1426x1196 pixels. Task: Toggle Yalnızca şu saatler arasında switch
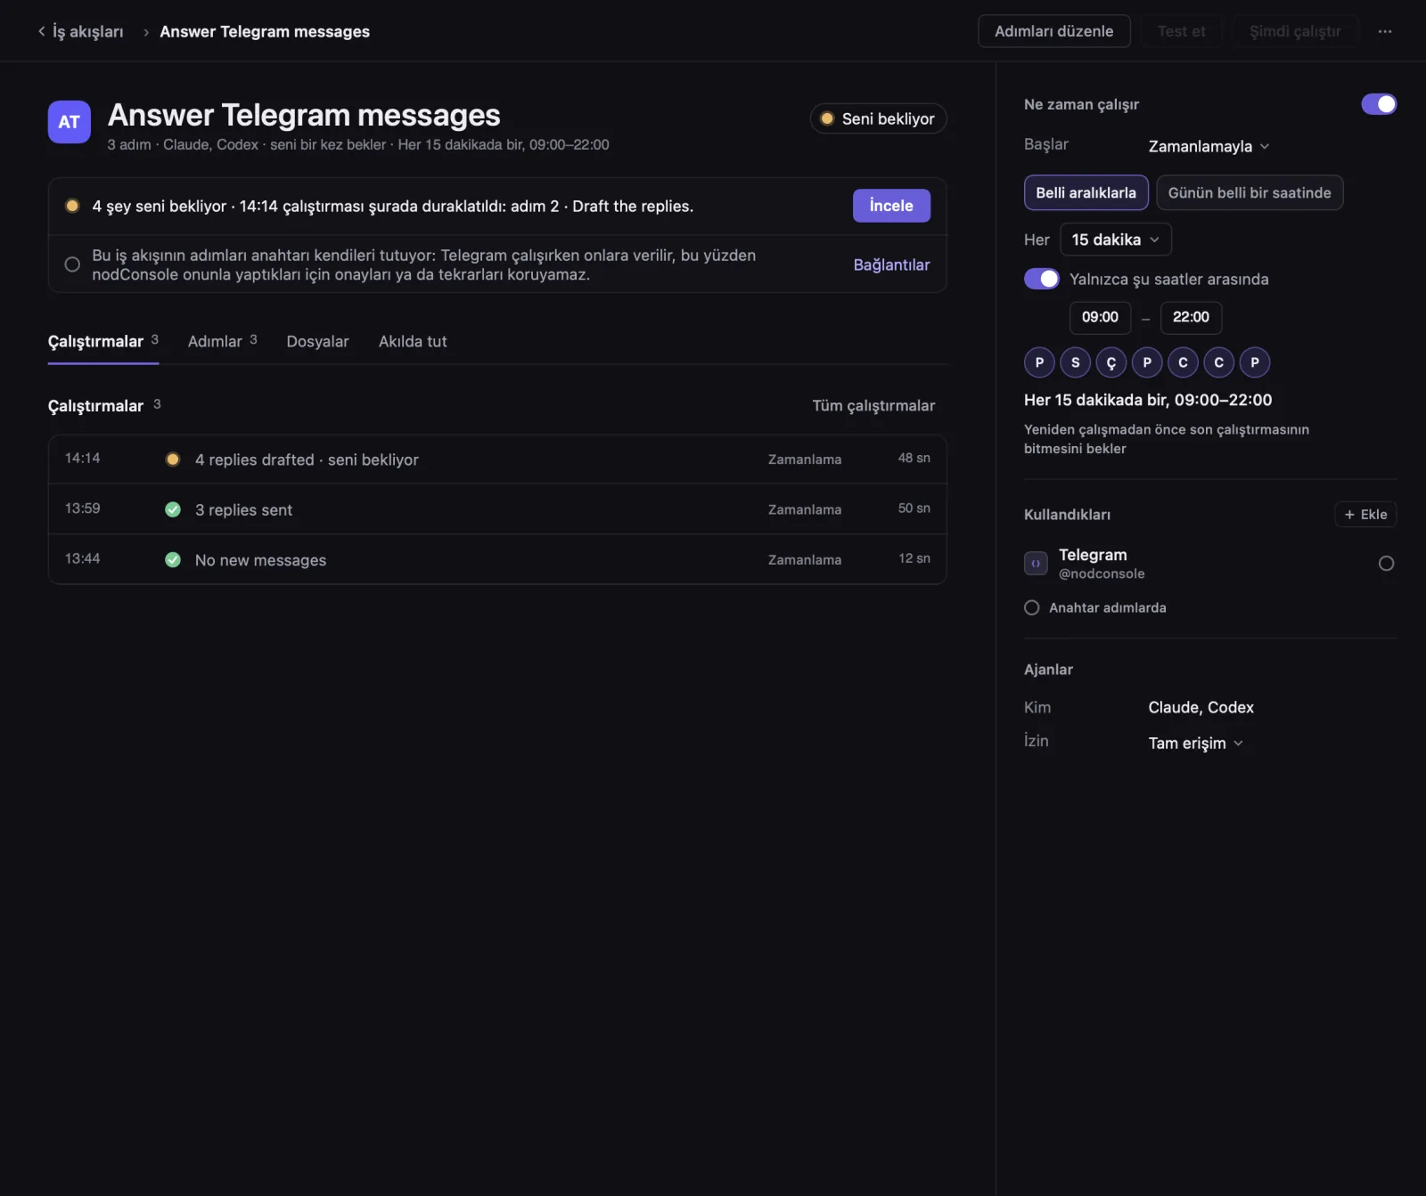(x=1042, y=279)
